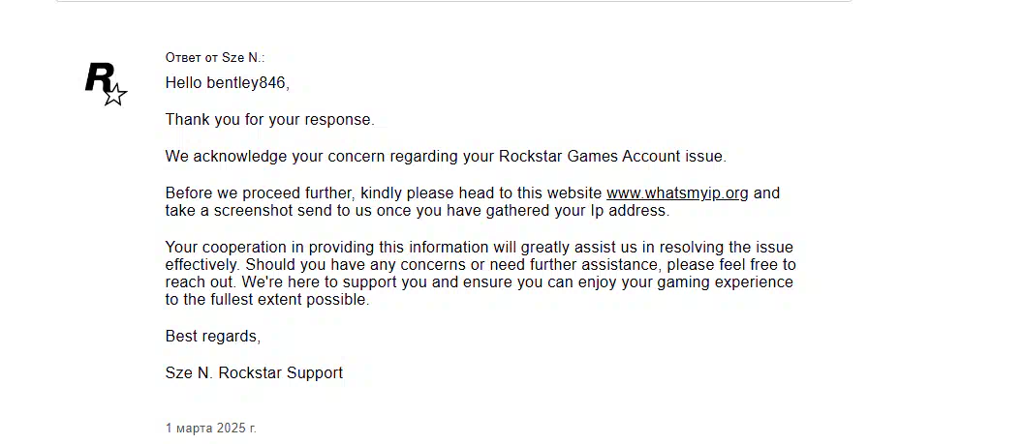Click the 'Ответ от Sze N.:' header
The image size is (1023, 444).
tap(215, 58)
